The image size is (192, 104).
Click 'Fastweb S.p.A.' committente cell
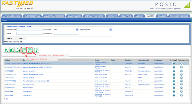tap(144, 84)
